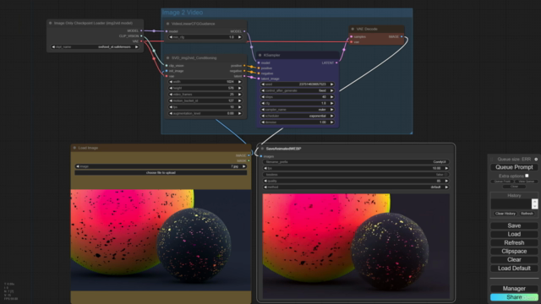541x304 pixels.
Task: Click the seed value field in KSampler
Action: (x=297, y=84)
